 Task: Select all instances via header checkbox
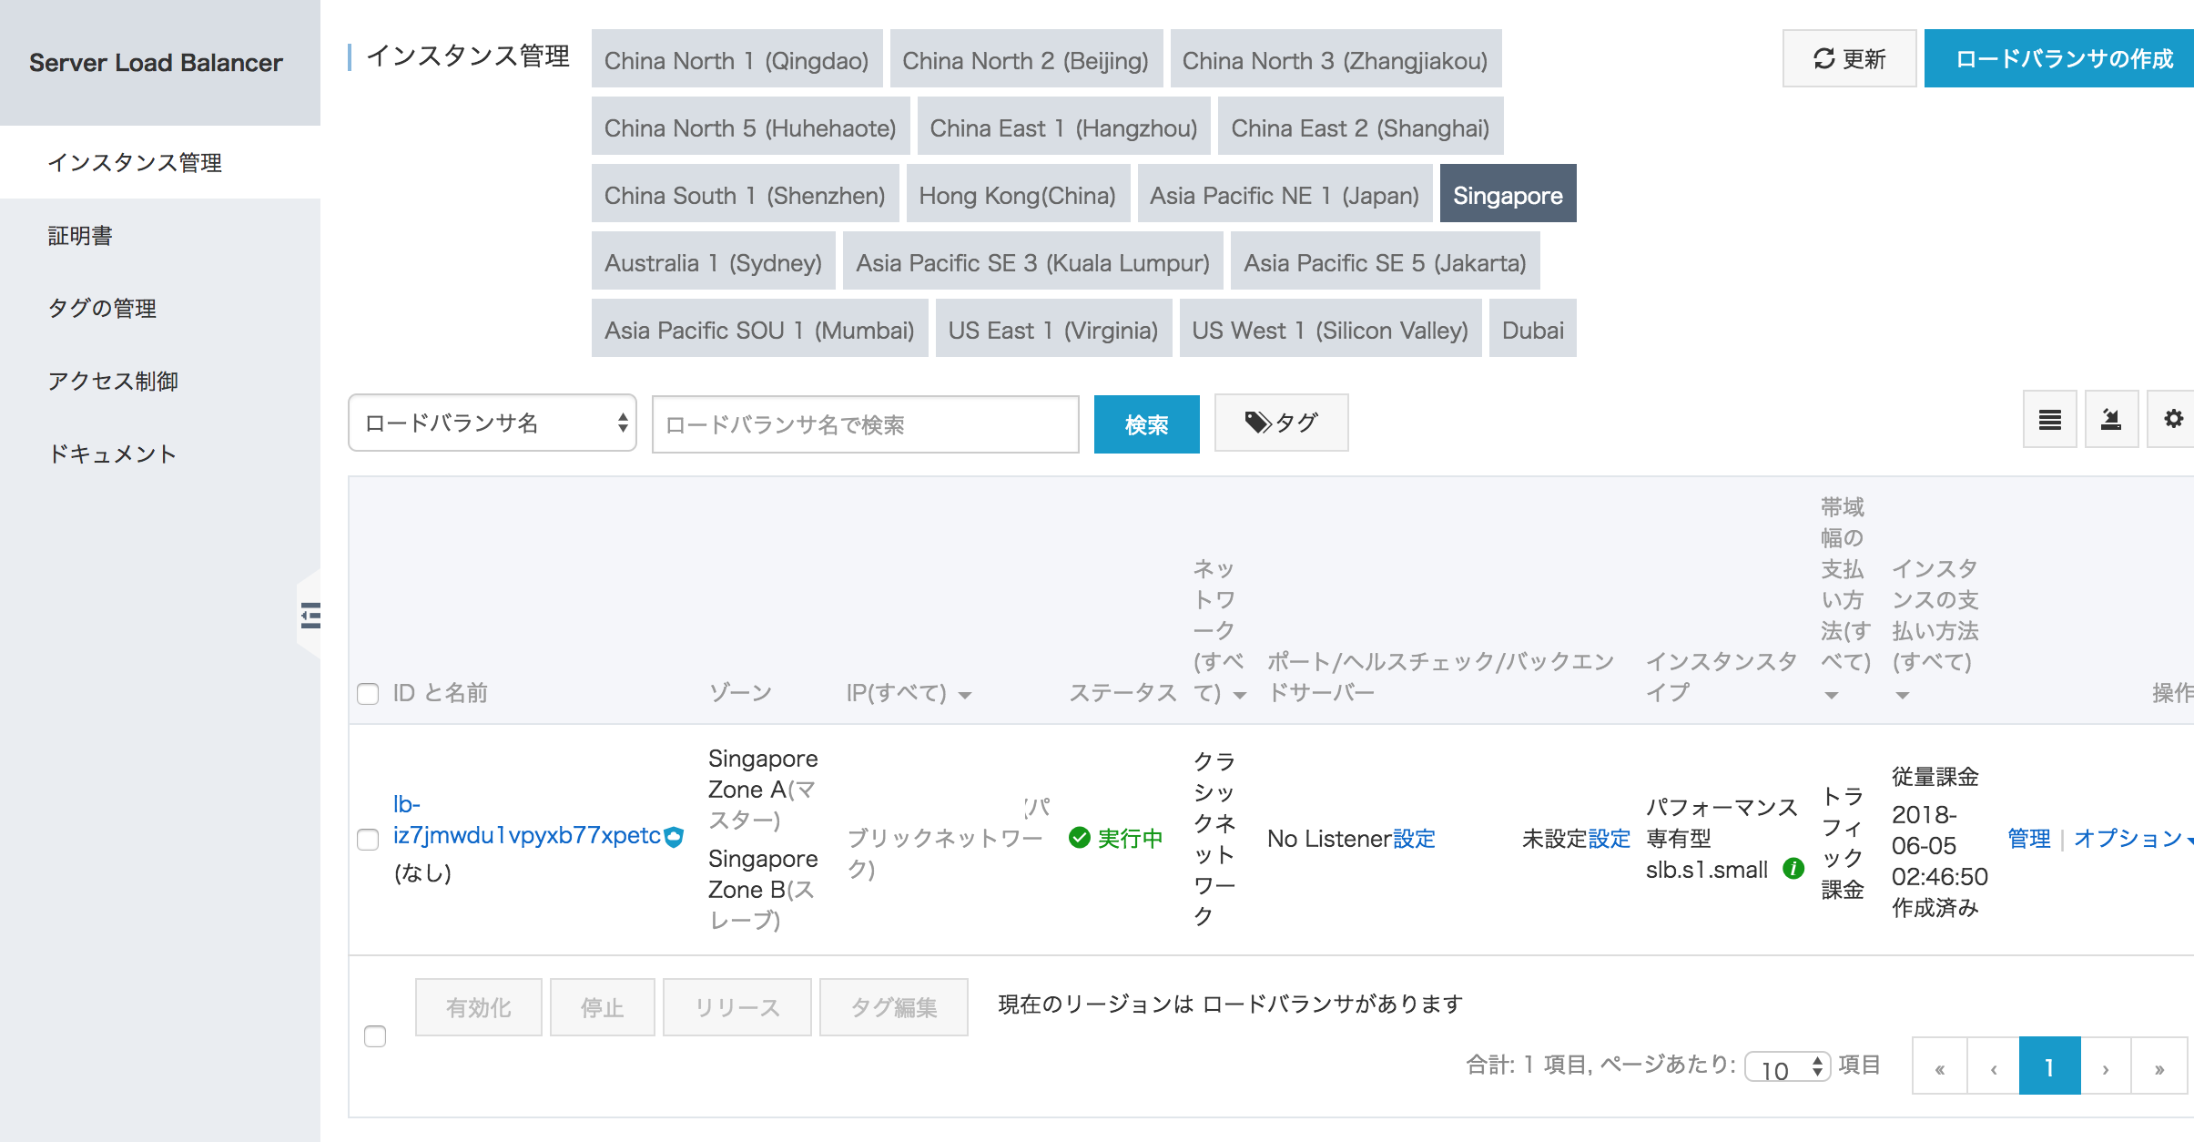click(368, 694)
